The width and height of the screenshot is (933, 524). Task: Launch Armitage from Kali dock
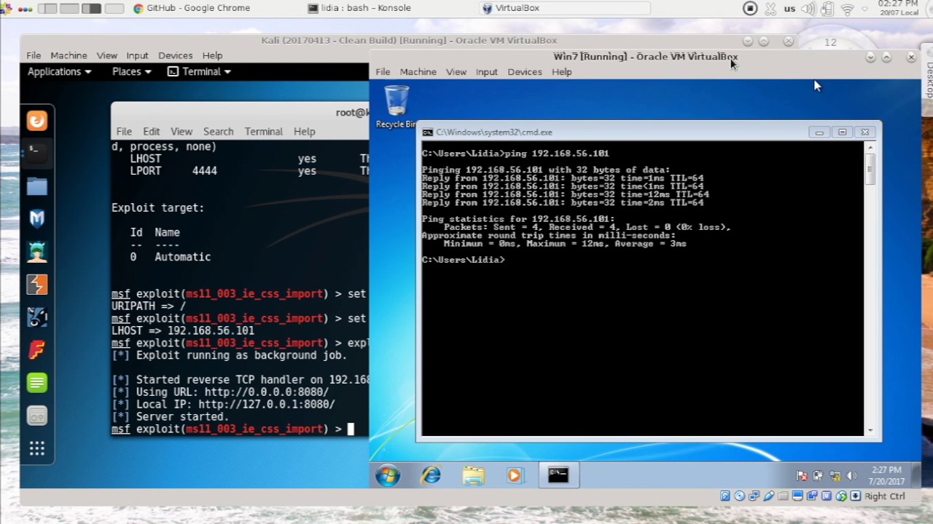tap(37, 252)
